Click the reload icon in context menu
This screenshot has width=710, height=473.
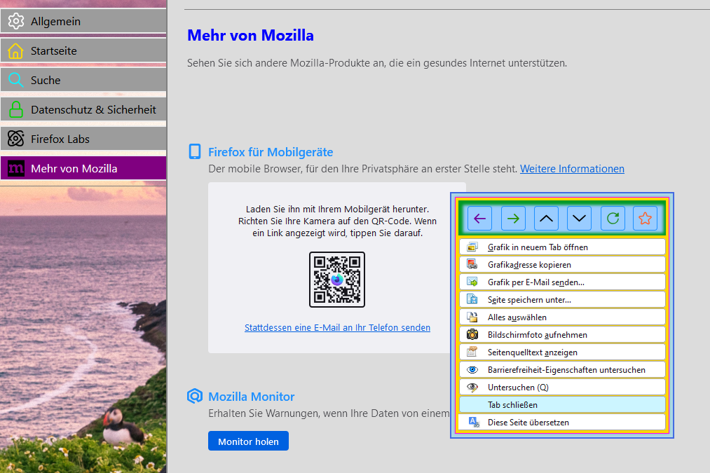[x=613, y=219]
